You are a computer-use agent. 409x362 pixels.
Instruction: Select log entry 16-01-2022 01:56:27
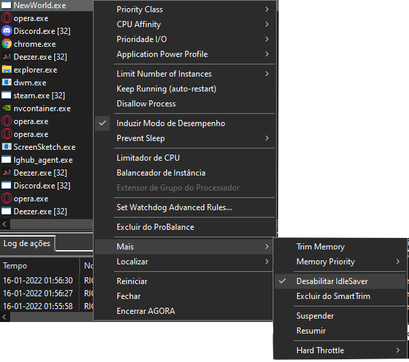tap(46, 294)
